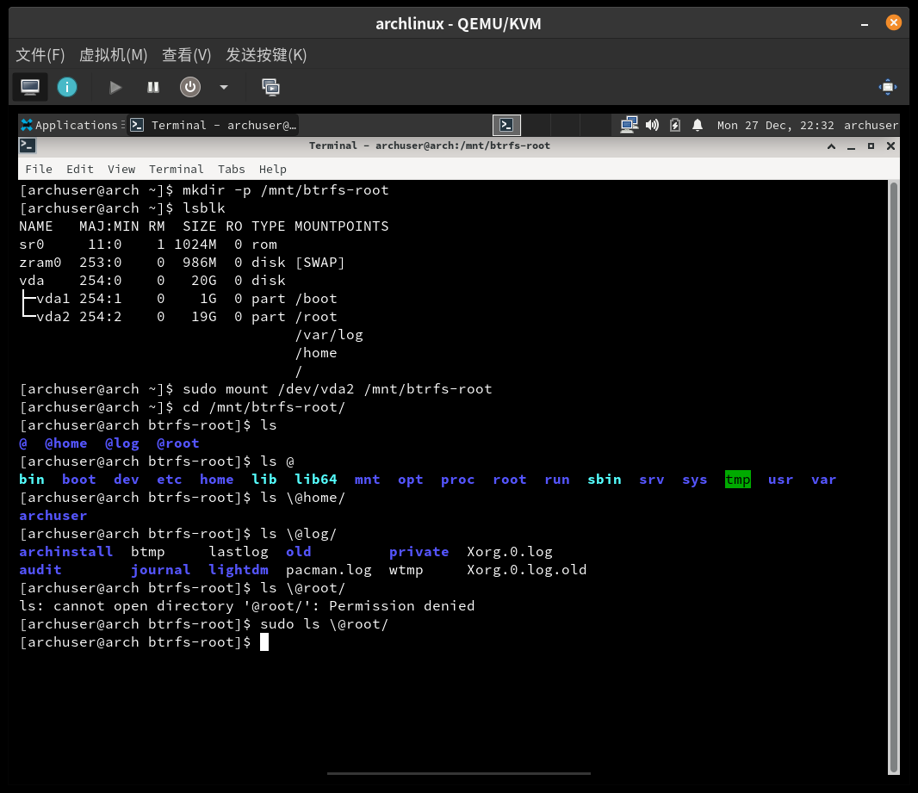Shut down the virtual machine
This screenshot has width=918, height=793.
tap(189, 87)
